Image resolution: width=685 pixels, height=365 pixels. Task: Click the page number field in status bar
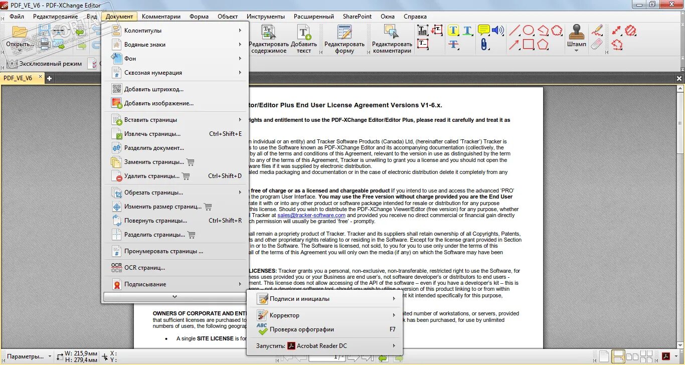(x=327, y=357)
